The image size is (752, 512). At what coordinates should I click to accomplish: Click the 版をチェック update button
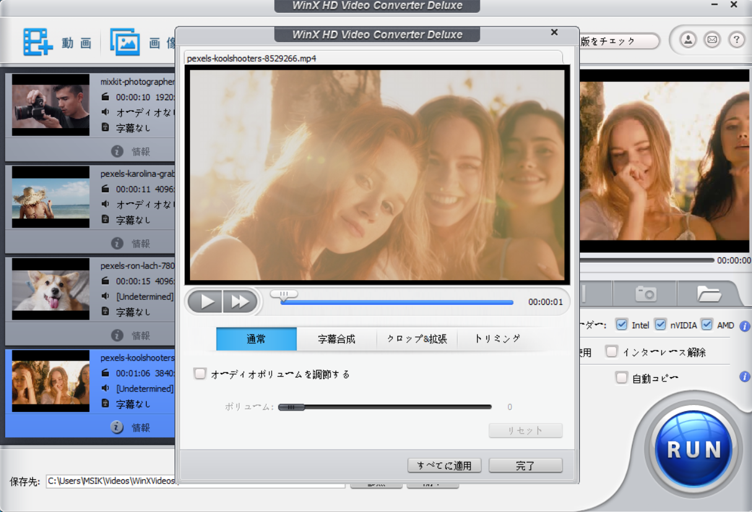pyautogui.click(x=618, y=41)
